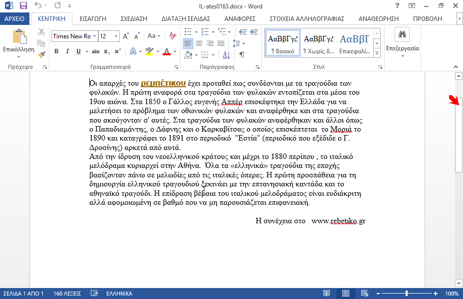This screenshot has height=299, width=463.
Task: Activate the Format Painter brush
Action: coord(41,54)
